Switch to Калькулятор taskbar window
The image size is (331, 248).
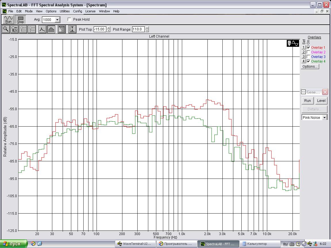(260, 244)
